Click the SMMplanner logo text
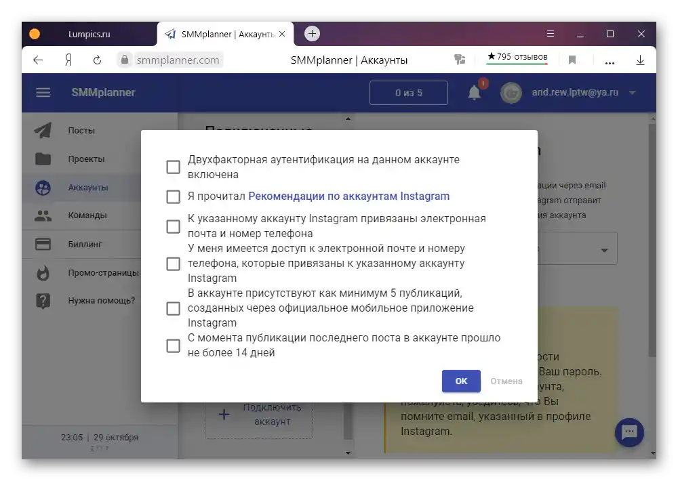This screenshot has width=678, height=481. tap(103, 93)
